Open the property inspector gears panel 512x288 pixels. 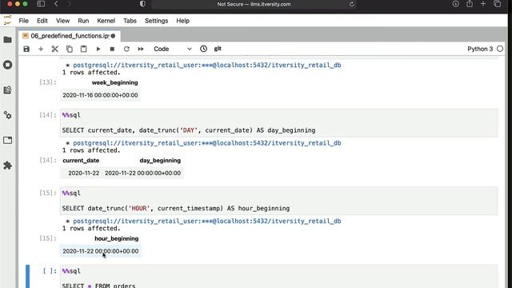click(x=7, y=115)
